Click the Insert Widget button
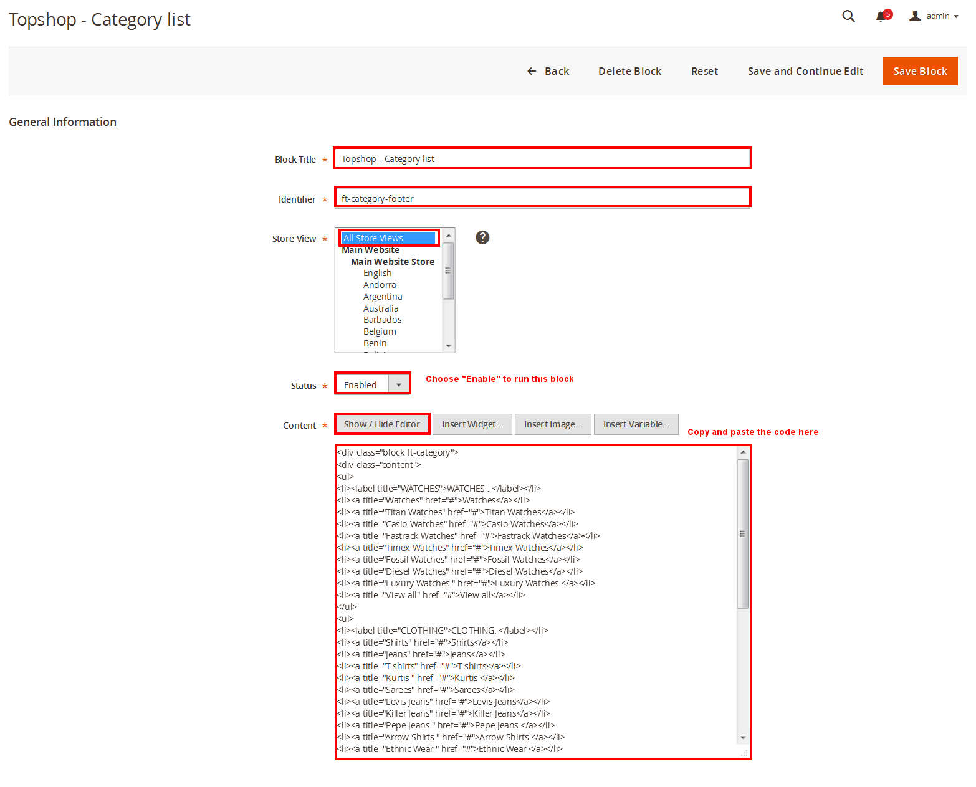 472,424
